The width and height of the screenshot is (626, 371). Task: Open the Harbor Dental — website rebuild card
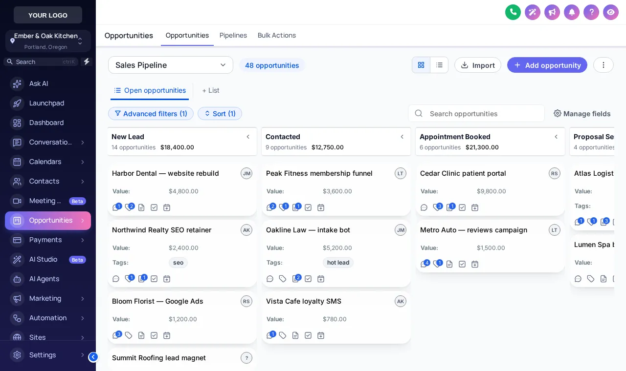tap(182, 189)
